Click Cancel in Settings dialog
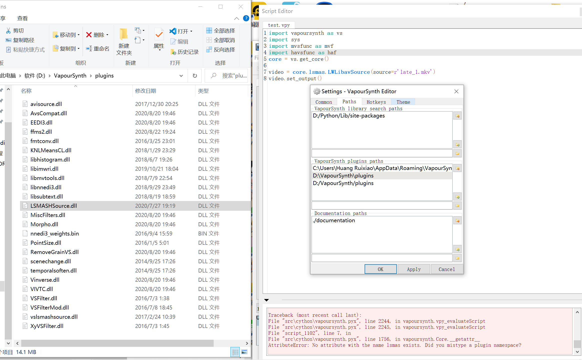 click(447, 269)
